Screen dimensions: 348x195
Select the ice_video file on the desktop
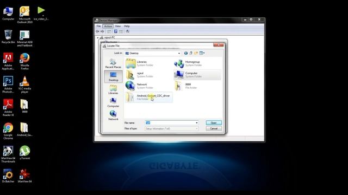point(41,13)
